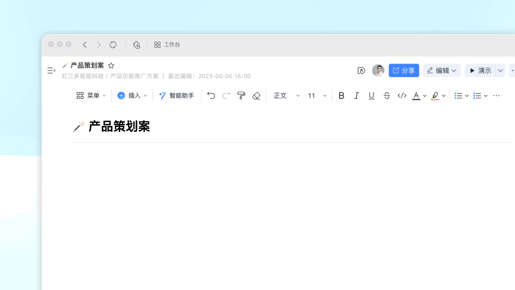
Task: Redo the last action
Action: (x=226, y=95)
